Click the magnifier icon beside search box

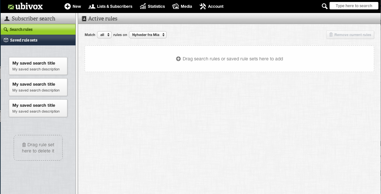(325, 6)
